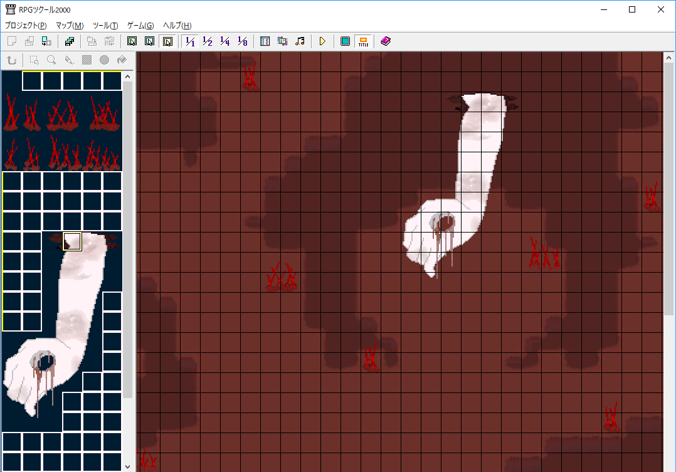The height and width of the screenshot is (472, 676).
Task: Toggle full screen test play mode
Action: coord(346,41)
